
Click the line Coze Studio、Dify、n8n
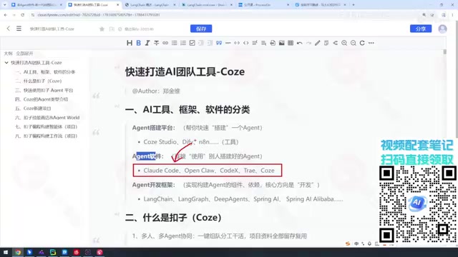191,142
